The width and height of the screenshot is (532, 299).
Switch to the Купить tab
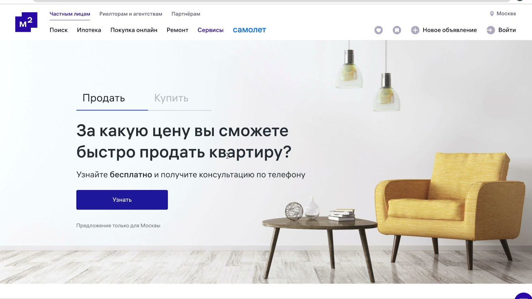point(171,98)
